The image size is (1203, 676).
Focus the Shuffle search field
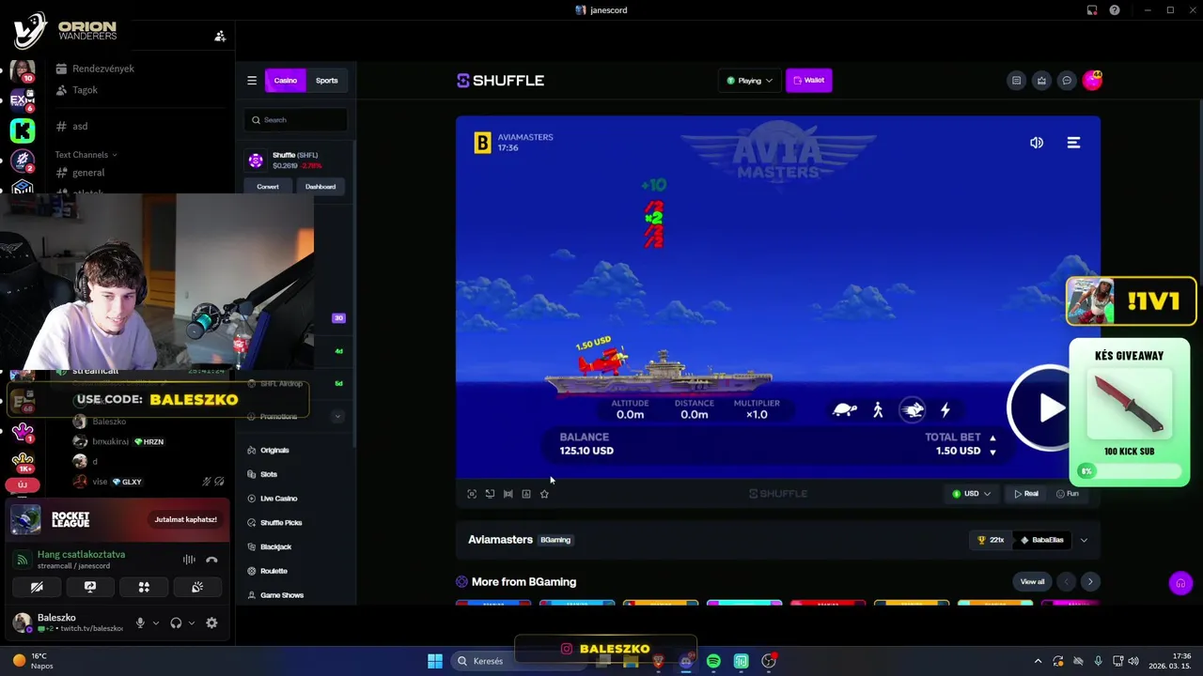[296, 120]
